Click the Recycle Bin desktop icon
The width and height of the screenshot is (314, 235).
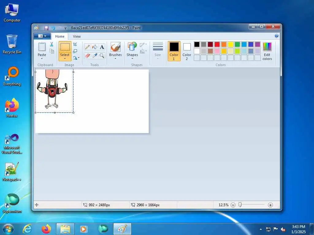(x=12, y=44)
